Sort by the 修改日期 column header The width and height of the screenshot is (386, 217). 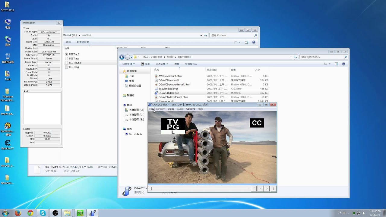coord(212,70)
